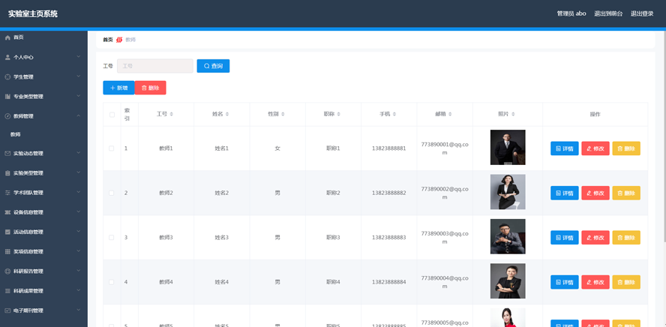
Task: Click the icon beside 活动信息管理
Action: pos(7,232)
